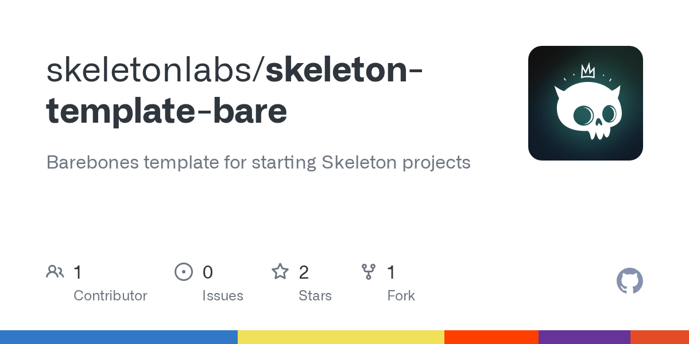Click the contributors people icon

pos(55,272)
